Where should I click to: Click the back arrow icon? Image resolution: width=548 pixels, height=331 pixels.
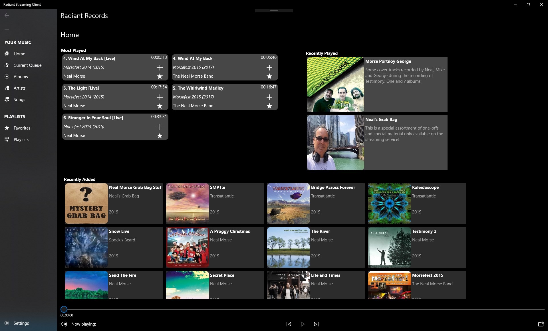click(x=7, y=15)
